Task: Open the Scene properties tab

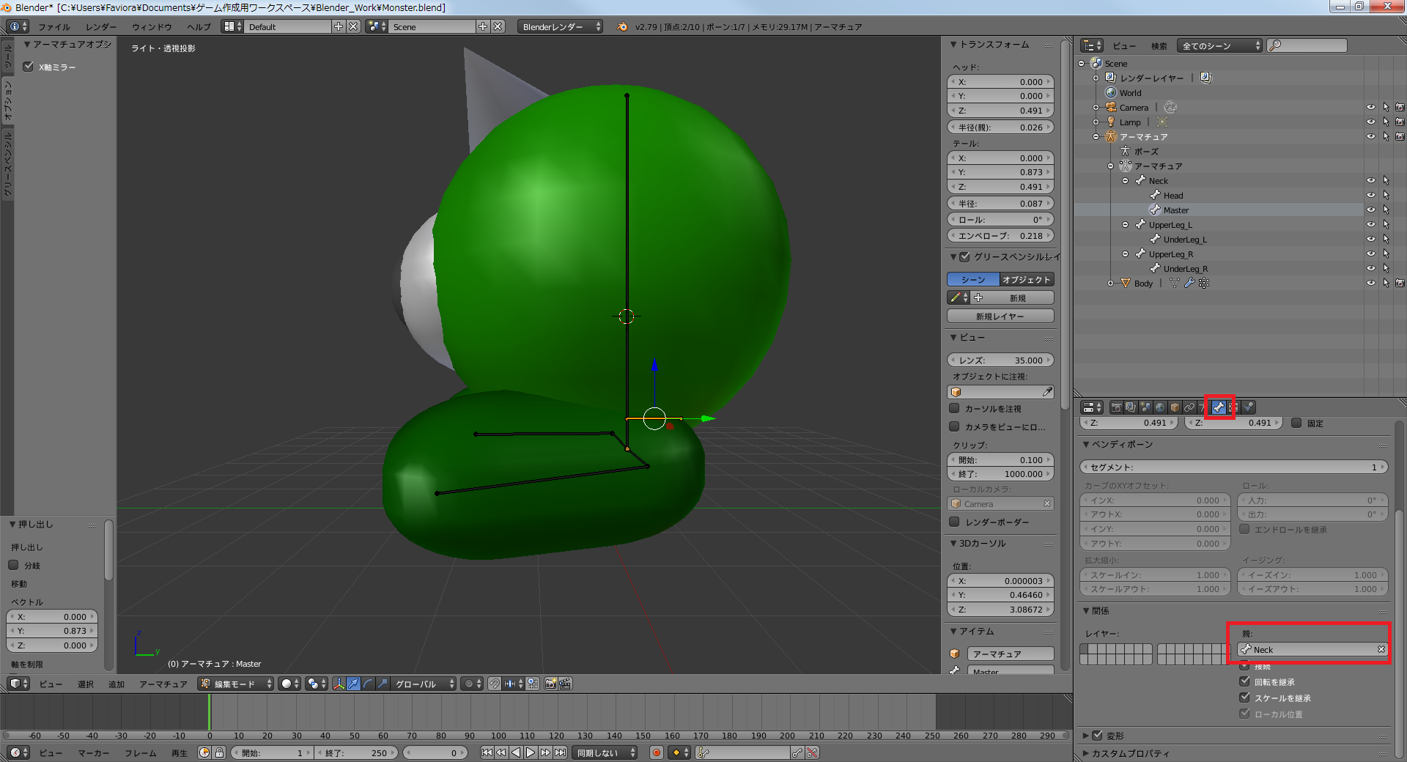Action: (1145, 407)
